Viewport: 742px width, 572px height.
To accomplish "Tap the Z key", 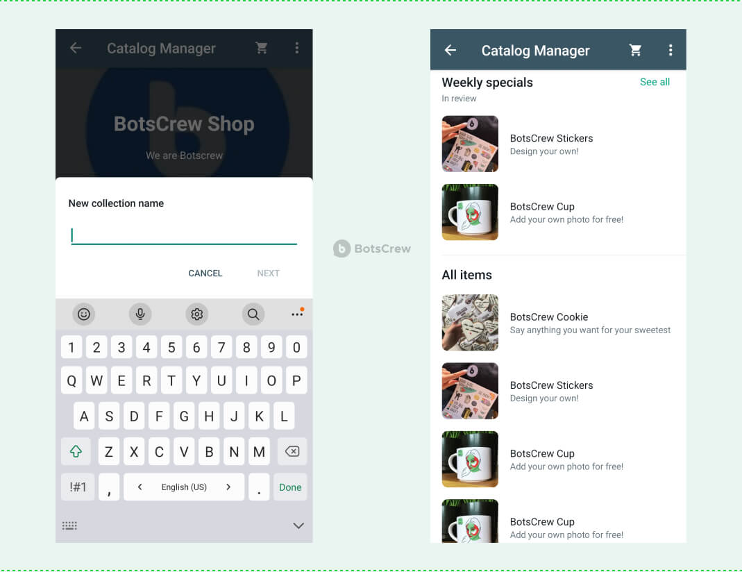I will tap(109, 452).
